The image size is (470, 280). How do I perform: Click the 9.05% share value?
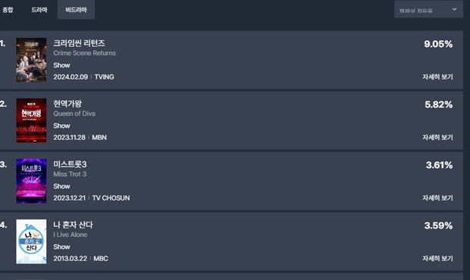[438, 44]
